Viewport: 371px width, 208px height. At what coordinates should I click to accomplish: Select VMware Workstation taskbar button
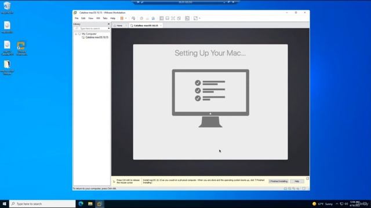click(99, 204)
